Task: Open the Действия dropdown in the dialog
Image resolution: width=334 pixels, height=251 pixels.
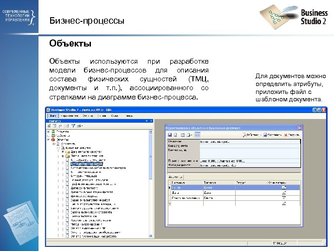Action: [x=251, y=135]
